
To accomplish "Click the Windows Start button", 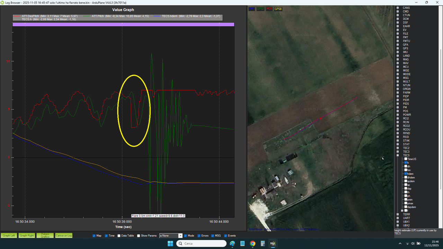I will tap(170, 243).
